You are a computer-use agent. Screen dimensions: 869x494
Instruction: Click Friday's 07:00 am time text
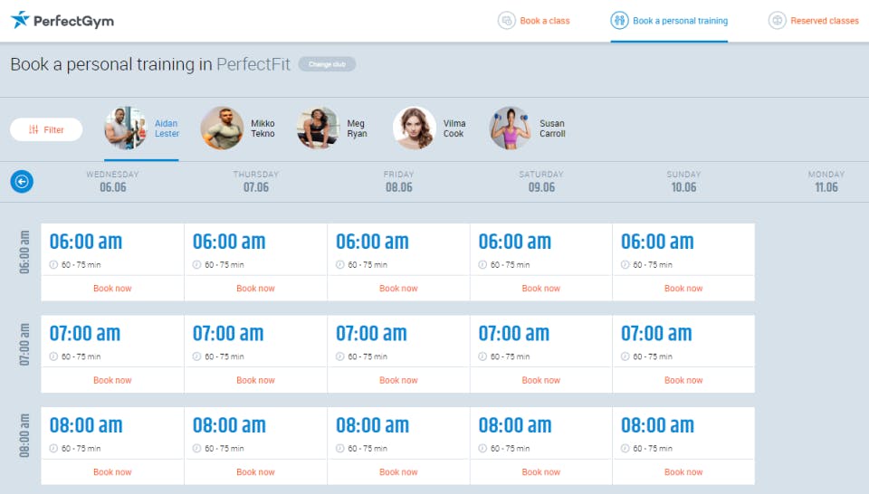pos(371,333)
